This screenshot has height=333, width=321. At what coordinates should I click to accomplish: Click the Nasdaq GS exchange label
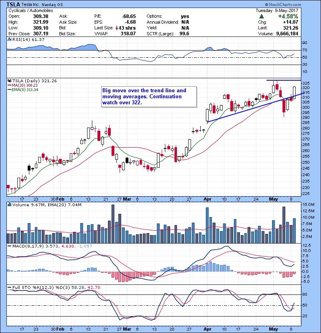[52, 5]
